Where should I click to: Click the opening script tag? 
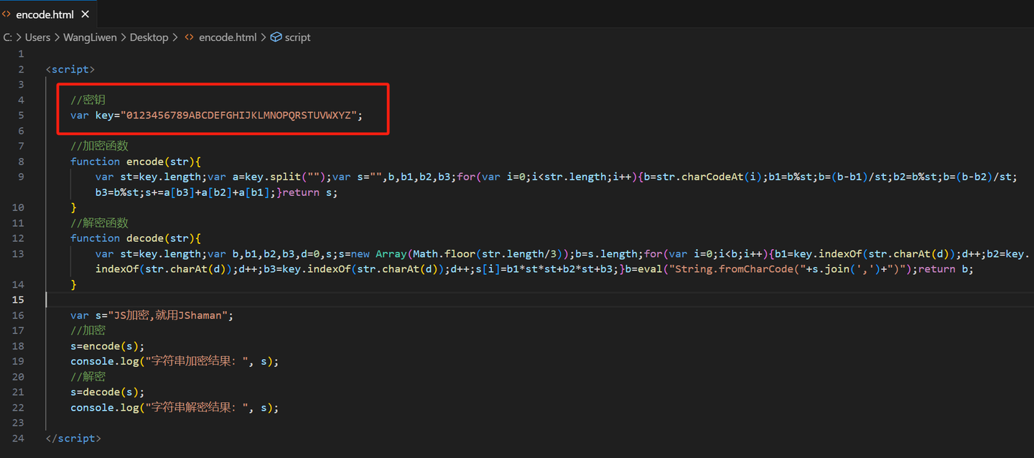click(70, 70)
